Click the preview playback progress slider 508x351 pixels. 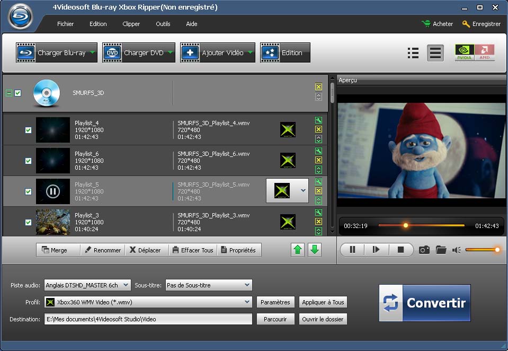[421, 225]
